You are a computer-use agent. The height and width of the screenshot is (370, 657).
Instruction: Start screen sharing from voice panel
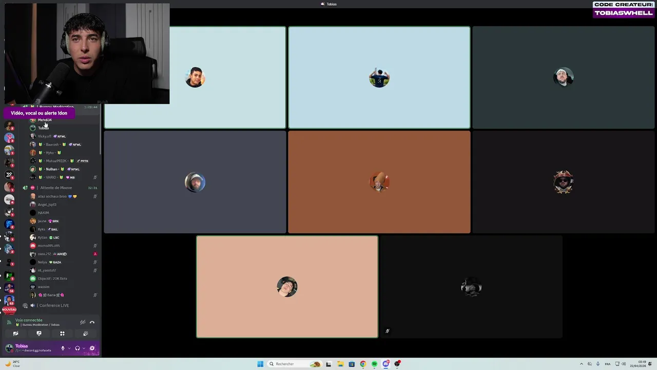[x=38, y=334]
